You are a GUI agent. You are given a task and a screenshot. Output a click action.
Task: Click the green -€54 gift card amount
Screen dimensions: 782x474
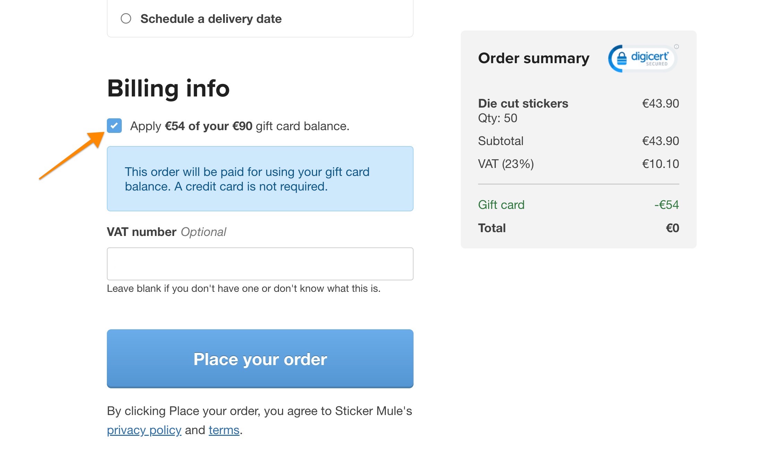coord(667,205)
